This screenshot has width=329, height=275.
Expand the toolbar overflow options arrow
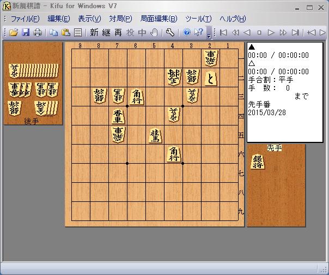tap(209, 33)
